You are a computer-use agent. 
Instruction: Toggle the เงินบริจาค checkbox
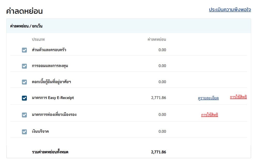[24, 132]
